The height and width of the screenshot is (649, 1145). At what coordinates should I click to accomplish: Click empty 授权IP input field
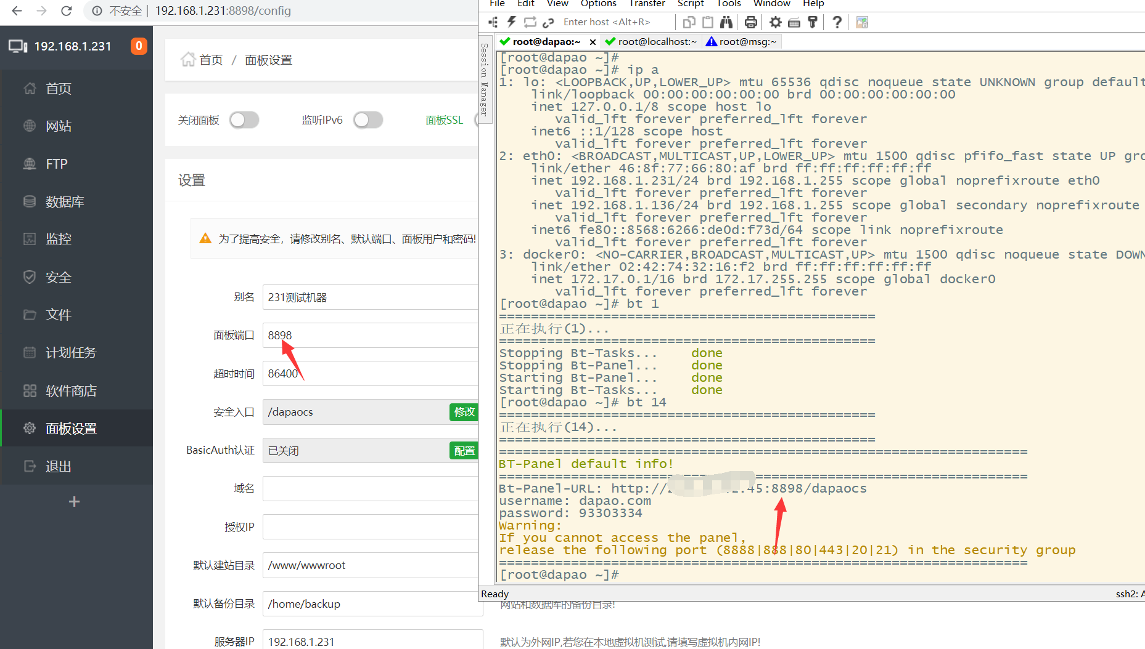[370, 527]
